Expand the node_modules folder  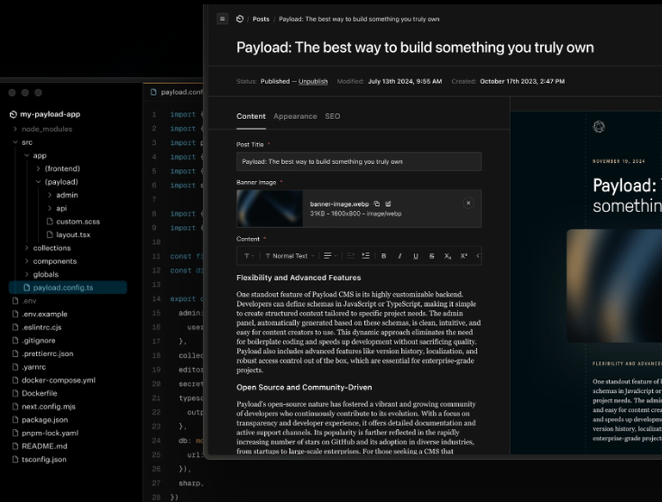[x=42, y=129]
